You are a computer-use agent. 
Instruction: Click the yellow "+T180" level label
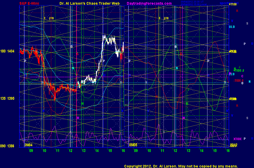coord(233,4)
